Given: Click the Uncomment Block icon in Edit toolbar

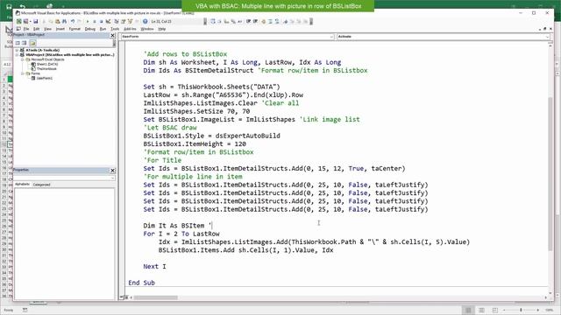Looking at the screenshot, I should [x=277, y=21].
